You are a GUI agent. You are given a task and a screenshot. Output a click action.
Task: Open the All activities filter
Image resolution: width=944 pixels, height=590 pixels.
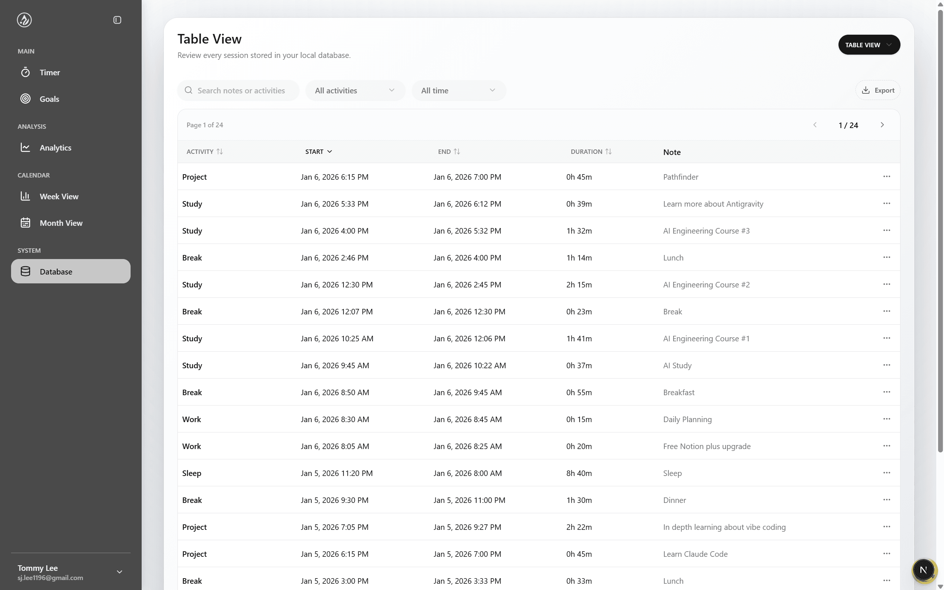355,90
